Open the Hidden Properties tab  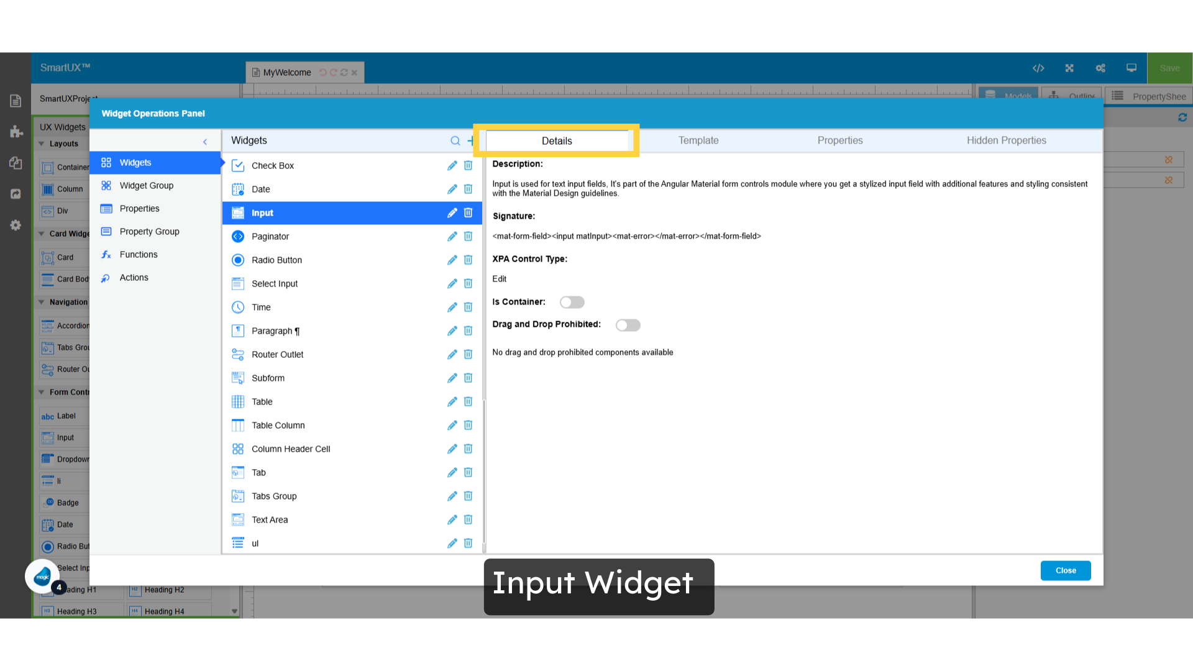(x=1007, y=140)
